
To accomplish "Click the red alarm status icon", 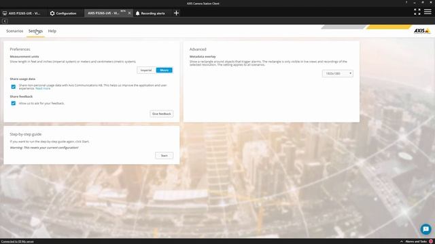I will tap(431, 241).
